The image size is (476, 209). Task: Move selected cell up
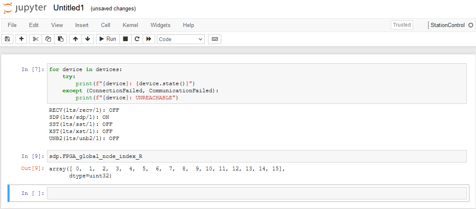click(x=75, y=39)
